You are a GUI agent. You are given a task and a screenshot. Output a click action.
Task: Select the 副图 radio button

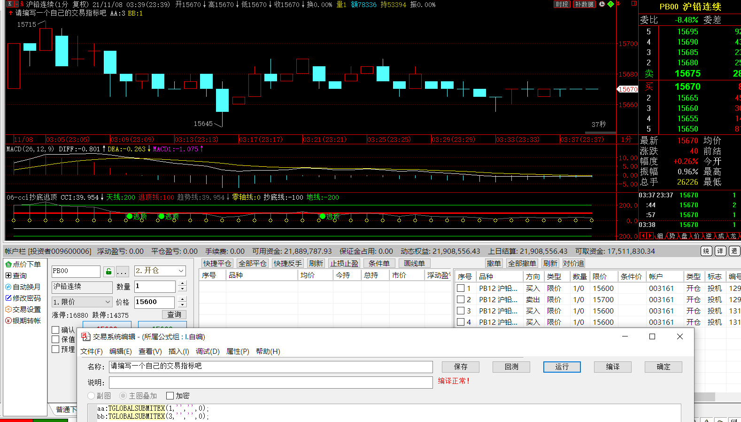pos(91,396)
